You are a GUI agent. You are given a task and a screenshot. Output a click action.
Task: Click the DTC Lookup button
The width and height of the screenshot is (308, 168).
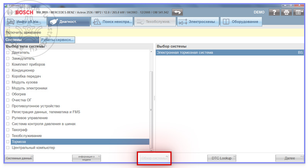coord(222,158)
